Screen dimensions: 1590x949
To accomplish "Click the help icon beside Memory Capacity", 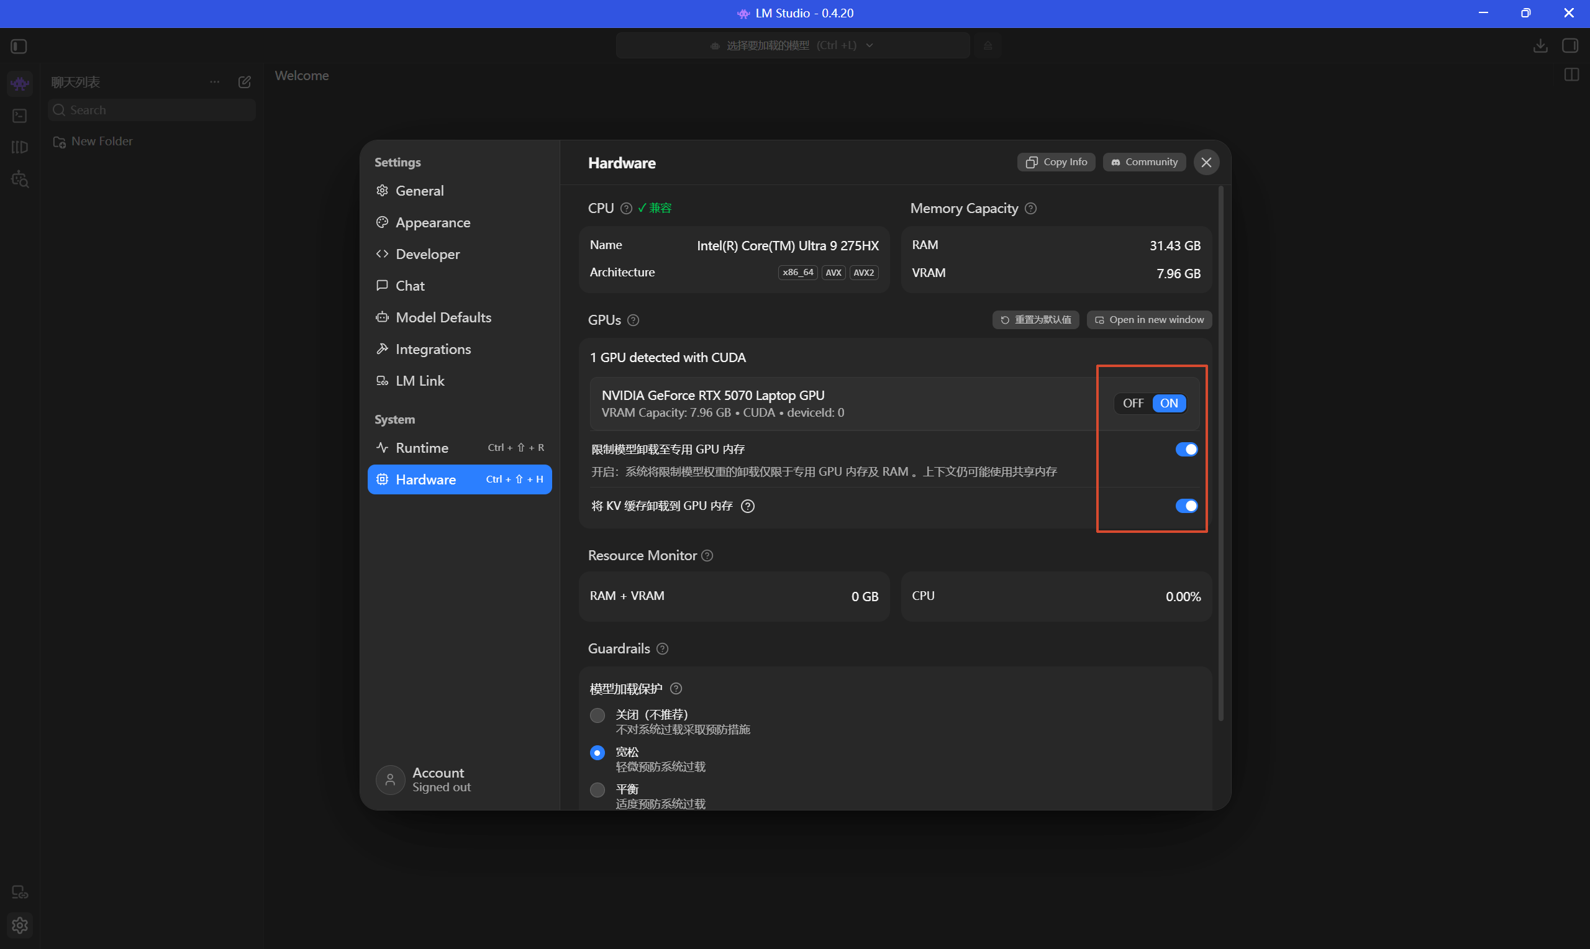I will tap(1030, 209).
